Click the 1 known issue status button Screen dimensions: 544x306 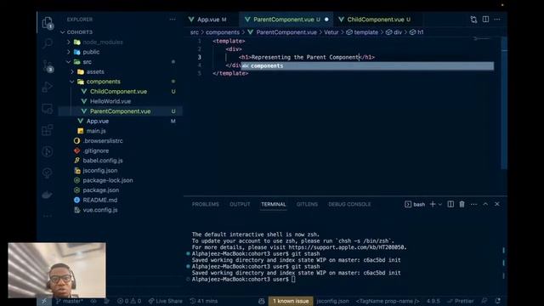tap(291, 301)
